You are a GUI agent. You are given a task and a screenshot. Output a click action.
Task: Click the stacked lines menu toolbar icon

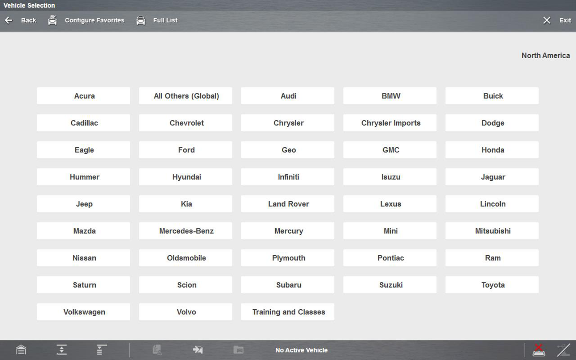point(101,350)
